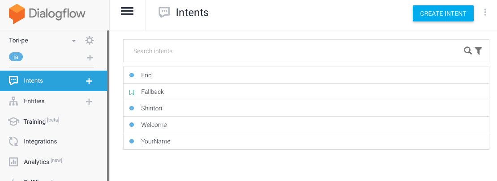Click the CREATE INTENT button
Image resolution: width=497 pixels, height=181 pixels.
tap(443, 13)
